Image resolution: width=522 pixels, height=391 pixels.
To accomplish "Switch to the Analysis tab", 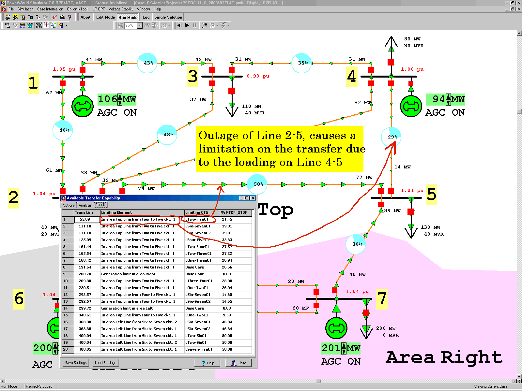I will [85, 205].
